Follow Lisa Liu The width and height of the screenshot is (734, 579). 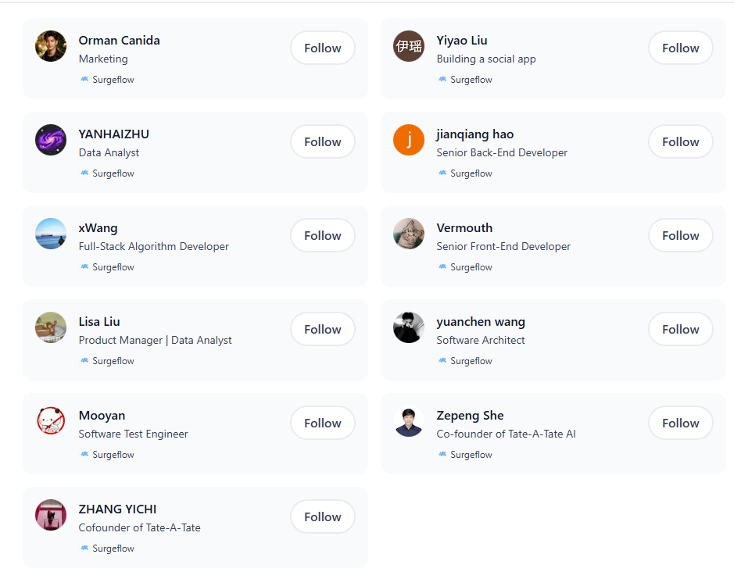click(323, 329)
